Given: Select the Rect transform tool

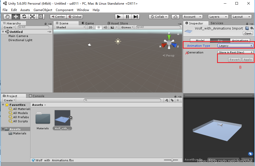Looking at the screenshot, I should click(x=41, y=17).
